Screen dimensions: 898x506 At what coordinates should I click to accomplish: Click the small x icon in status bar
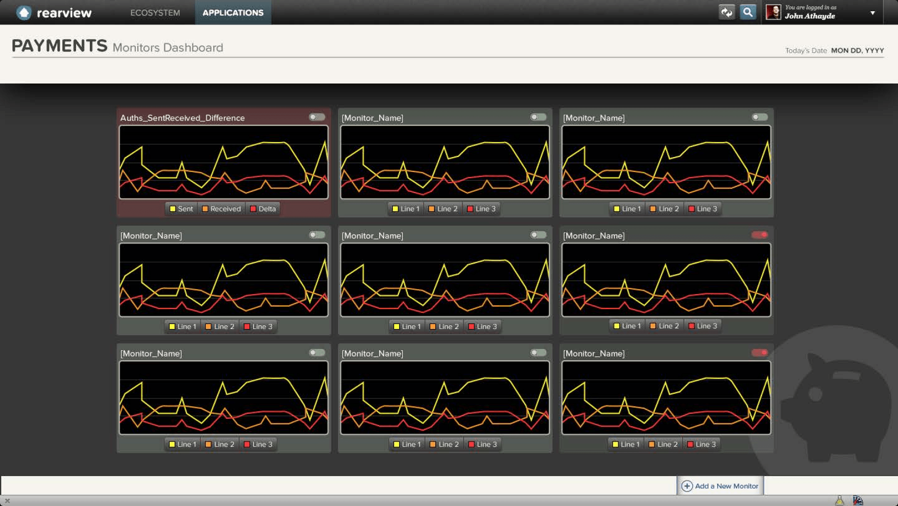pos(7,501)
